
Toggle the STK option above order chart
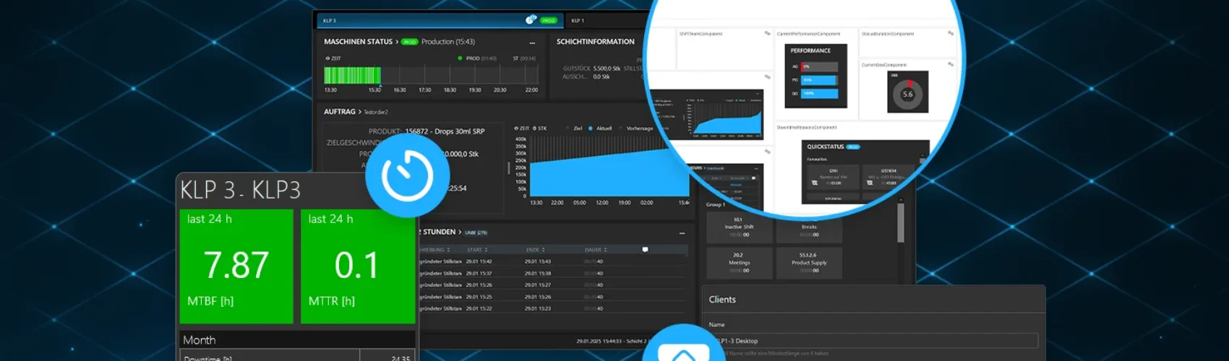click(539, 129)
